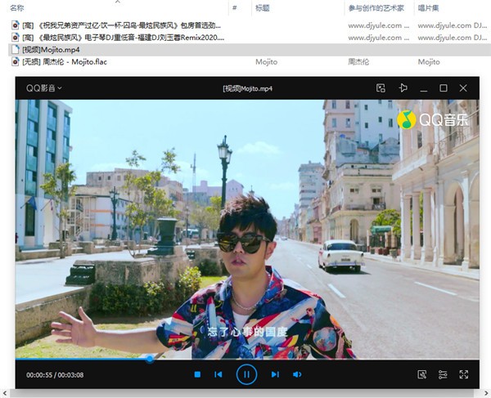This screenshot has height=398, width=491.
Task: Mute the player volume
Action: pyautogui.click(x=297, y=374)
